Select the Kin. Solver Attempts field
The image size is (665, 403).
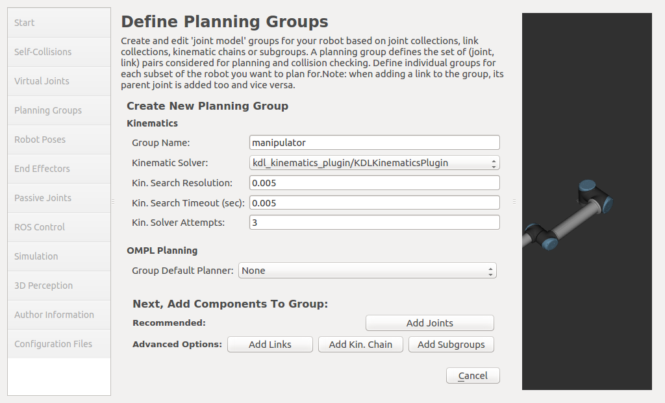(x=374, y=223)
